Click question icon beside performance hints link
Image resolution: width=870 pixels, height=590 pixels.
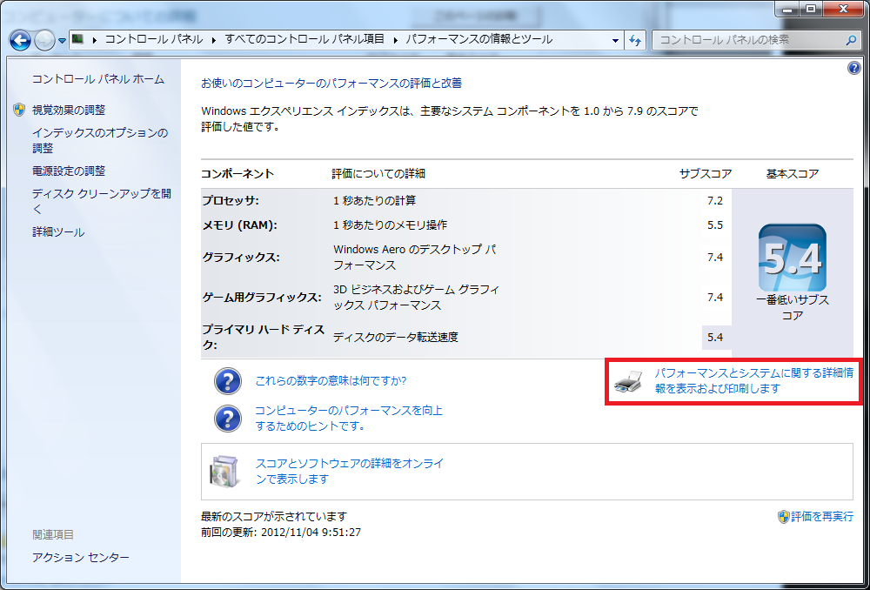227,419
